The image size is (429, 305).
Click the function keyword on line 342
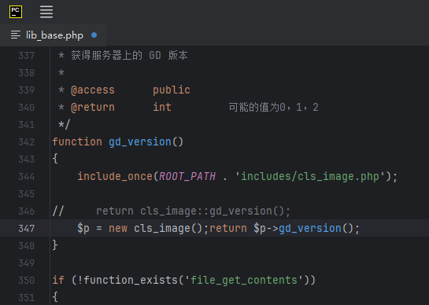pyautogui.click(x=77, y=141)
